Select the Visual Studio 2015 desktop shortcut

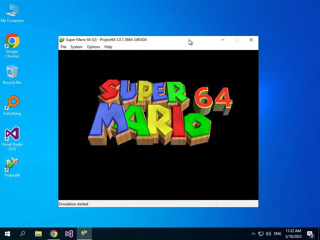tap(12, 139)
